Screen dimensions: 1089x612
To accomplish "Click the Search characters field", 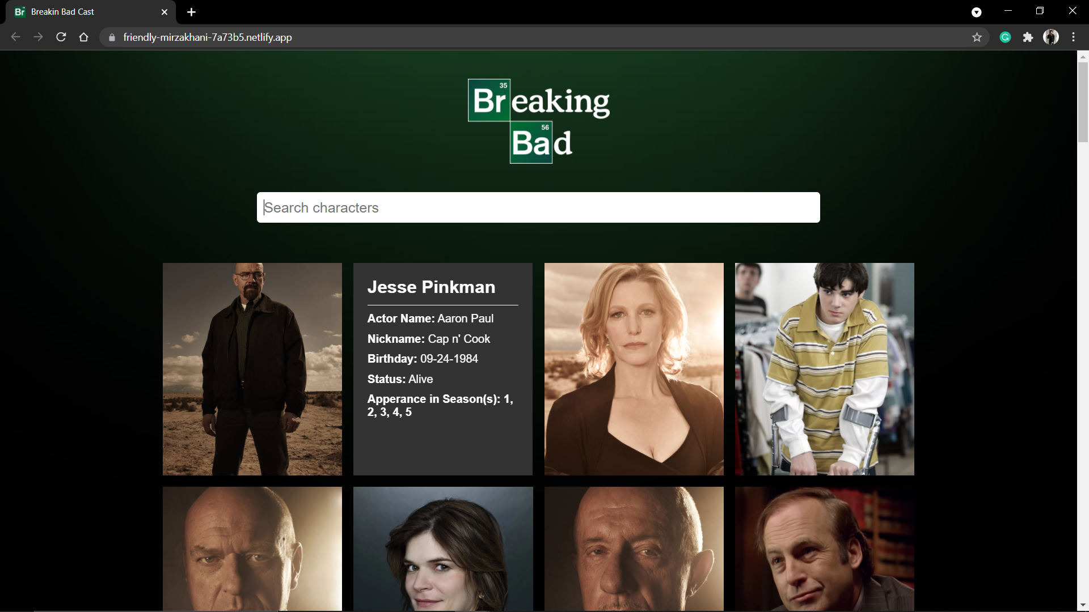I will tap(538, 207).
